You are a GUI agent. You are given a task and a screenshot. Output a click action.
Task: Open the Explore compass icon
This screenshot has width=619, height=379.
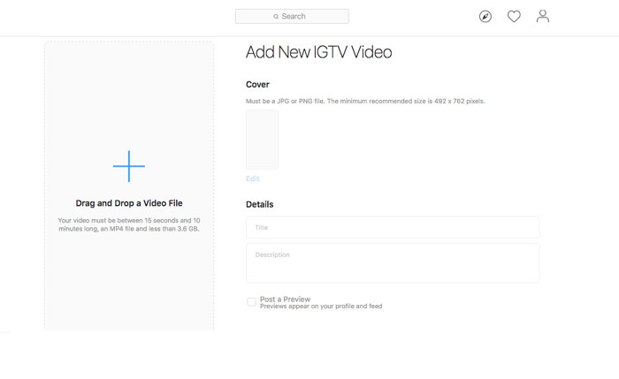[x=485, y=17]
